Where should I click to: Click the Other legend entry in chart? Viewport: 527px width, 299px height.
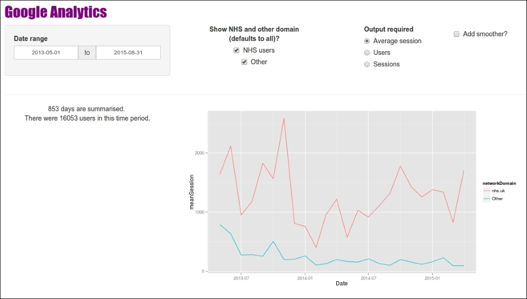pyautogui.click(x=493, y=198)
